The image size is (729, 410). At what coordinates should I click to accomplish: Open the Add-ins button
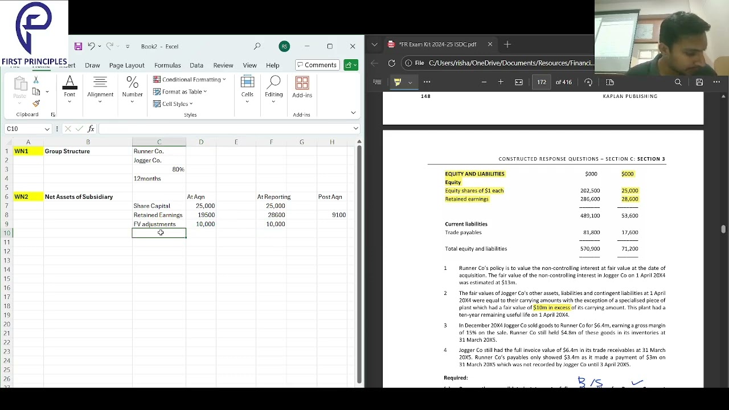click(x=302, y=87)
